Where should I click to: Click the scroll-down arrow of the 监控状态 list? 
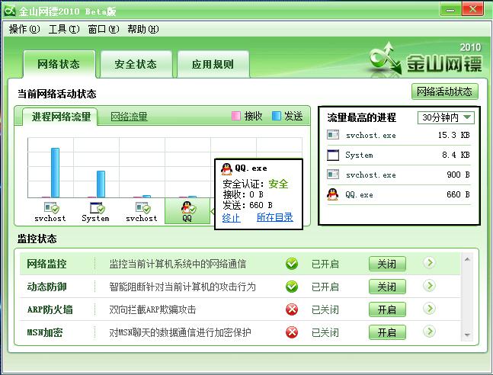(467, 335)
